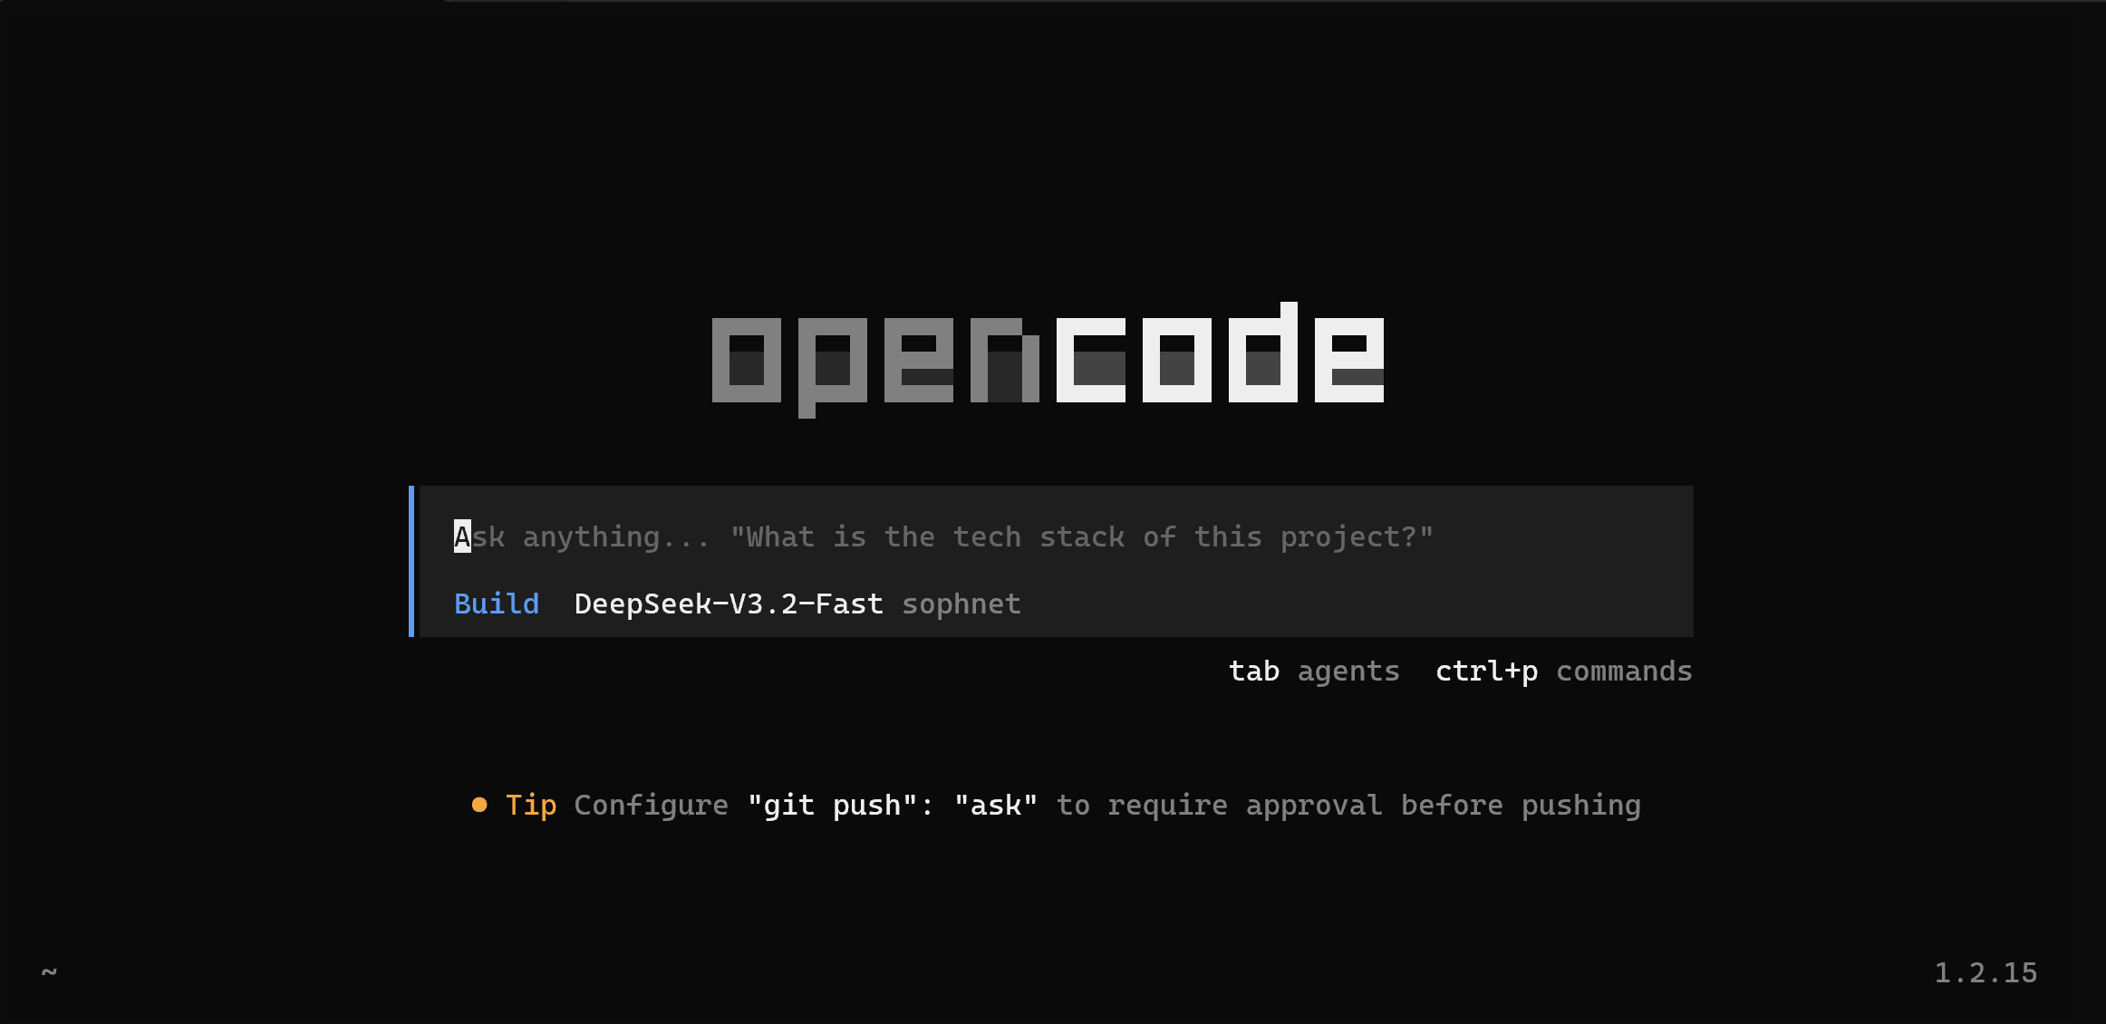This screenshot has height=1024, width=2106.
Task: Click the tab agents shortcut hint
Action: 1314,671
